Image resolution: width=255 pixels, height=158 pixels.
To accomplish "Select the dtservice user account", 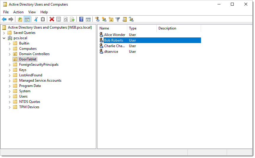I will coord(111,52).
